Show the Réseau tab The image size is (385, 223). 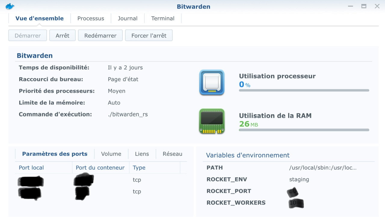point(172,154)
